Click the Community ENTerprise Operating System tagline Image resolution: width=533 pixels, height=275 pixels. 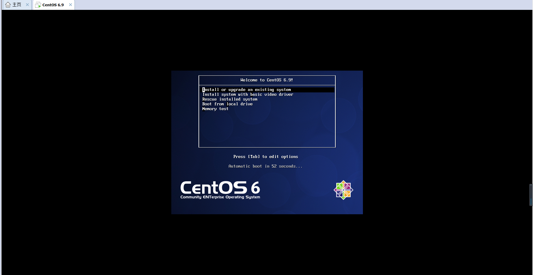(x=220, y=197)
